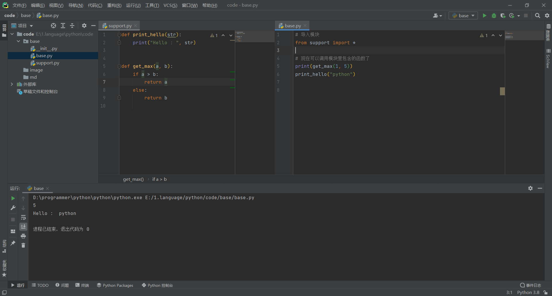Rerun base in the Run panel
This screenshot has width=552, height=296.
tap(13, 198)
